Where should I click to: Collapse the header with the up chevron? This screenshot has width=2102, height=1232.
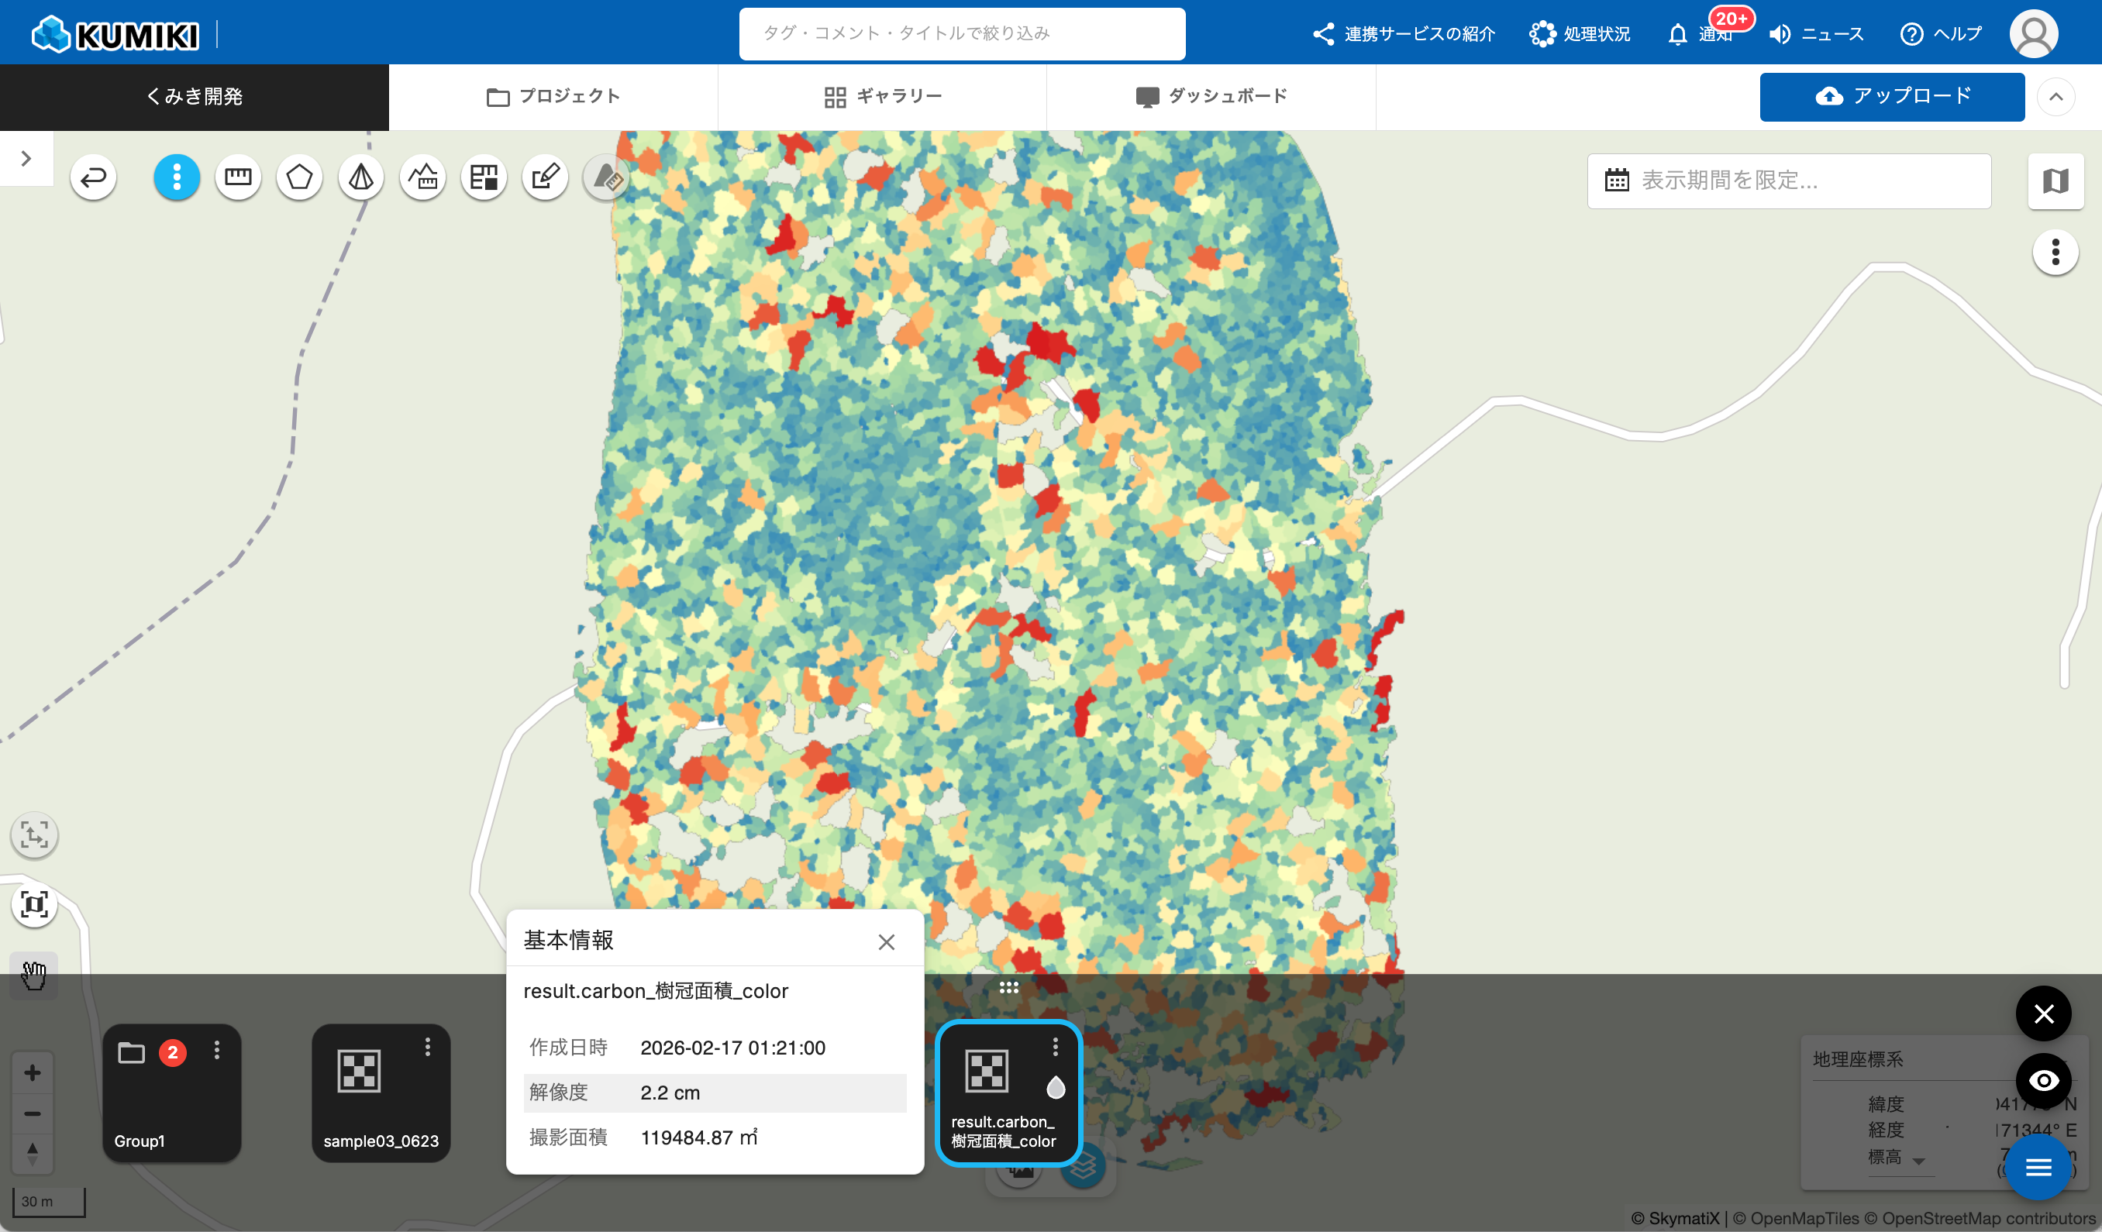[x=2055, y=97]
